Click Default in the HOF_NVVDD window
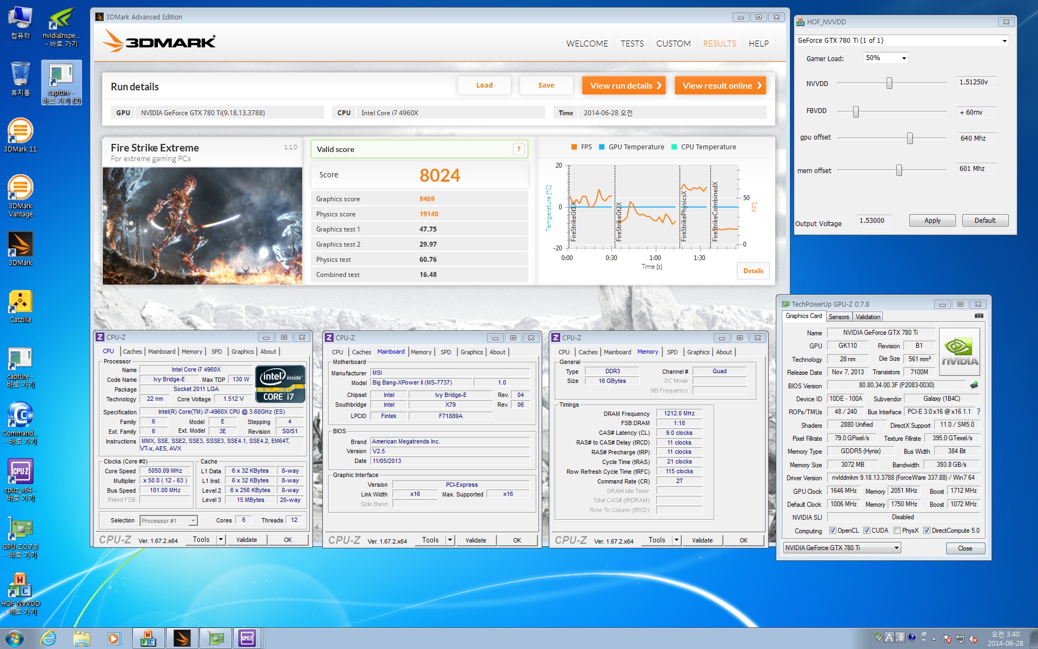The width and height of the screenshot is (1038, 649). coord(985,220)
